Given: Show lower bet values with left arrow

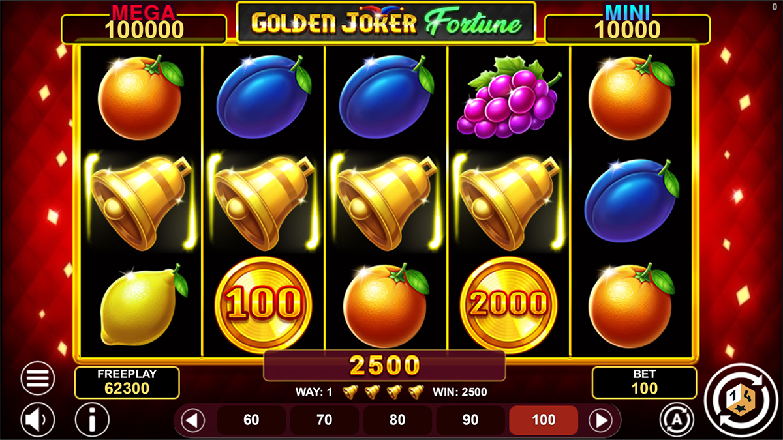Looking at the screenshot, I should (x=192, y=420).
